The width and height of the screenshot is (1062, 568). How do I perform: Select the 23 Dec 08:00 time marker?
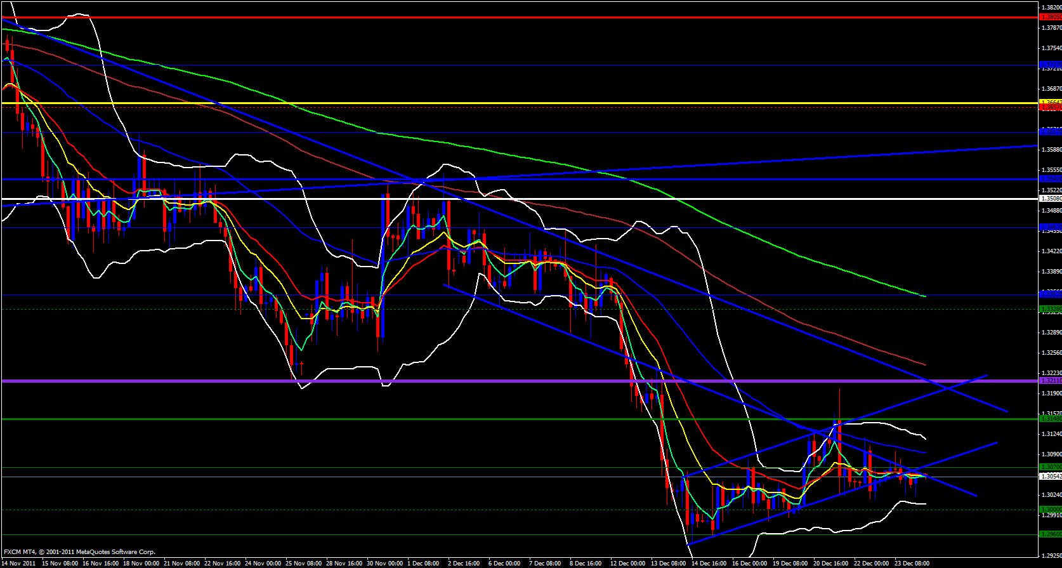click(912, 563)
